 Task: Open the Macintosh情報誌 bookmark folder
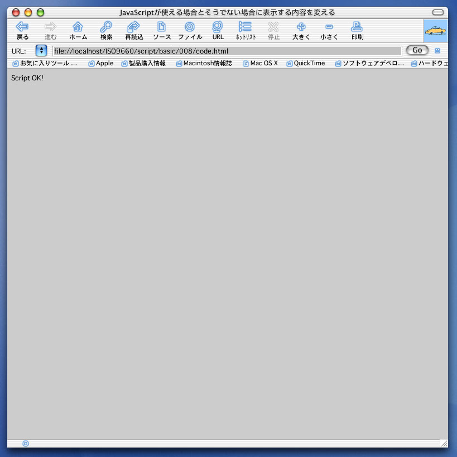point(204,63)
